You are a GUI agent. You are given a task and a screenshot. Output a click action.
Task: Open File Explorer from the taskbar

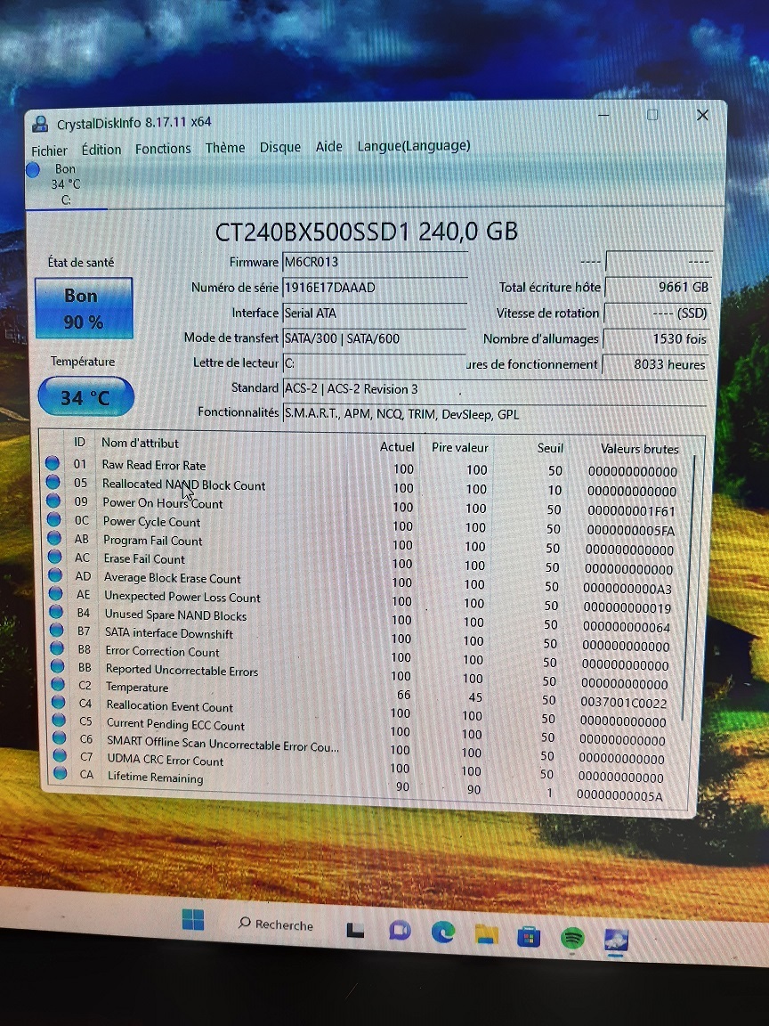[486, 934]
